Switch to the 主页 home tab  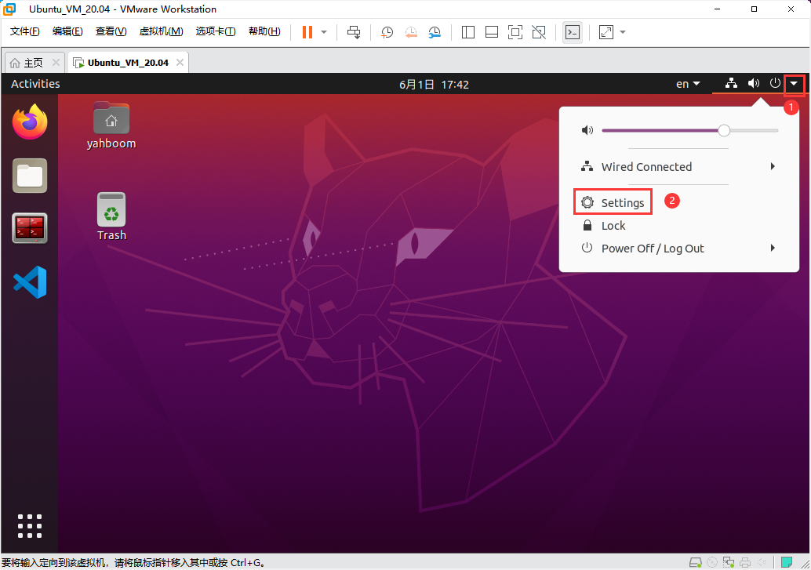click(x=33, y=63)
